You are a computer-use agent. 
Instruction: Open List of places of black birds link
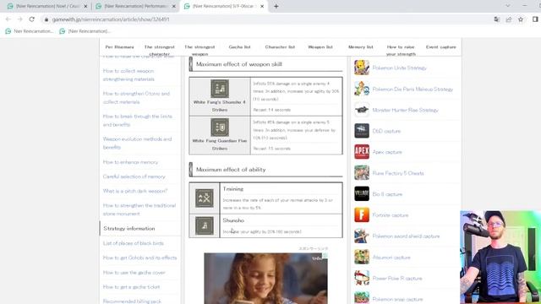click(134, 243)
